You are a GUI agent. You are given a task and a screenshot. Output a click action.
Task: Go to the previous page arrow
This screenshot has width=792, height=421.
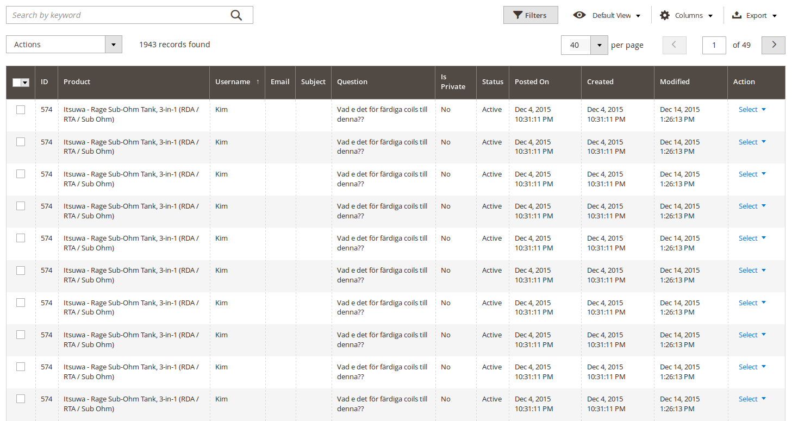point(674,45)
